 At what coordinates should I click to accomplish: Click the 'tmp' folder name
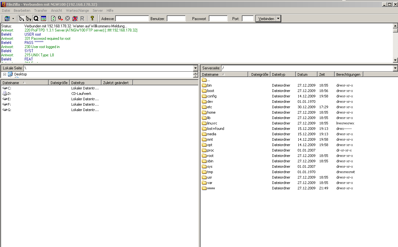(x=210, y=172)
